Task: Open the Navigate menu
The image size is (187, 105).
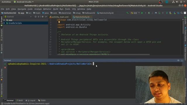Action: [22, 9]
